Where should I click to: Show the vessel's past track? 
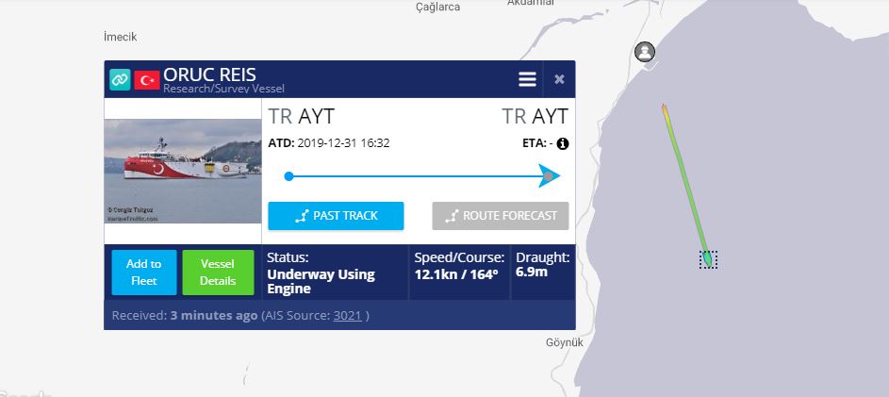336,216
